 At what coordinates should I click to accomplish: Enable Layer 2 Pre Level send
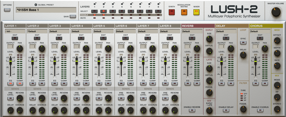tap(33, 98)
